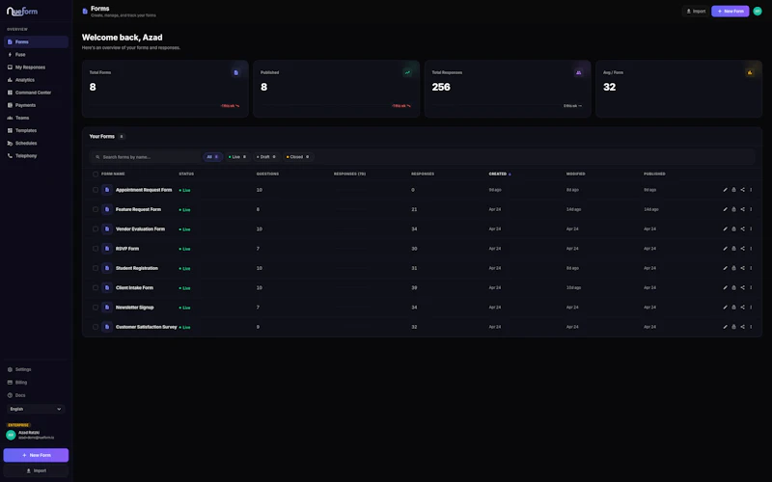Select the Forms sidebar item
The height and width of the screenshot is (482, 772).
36,41
